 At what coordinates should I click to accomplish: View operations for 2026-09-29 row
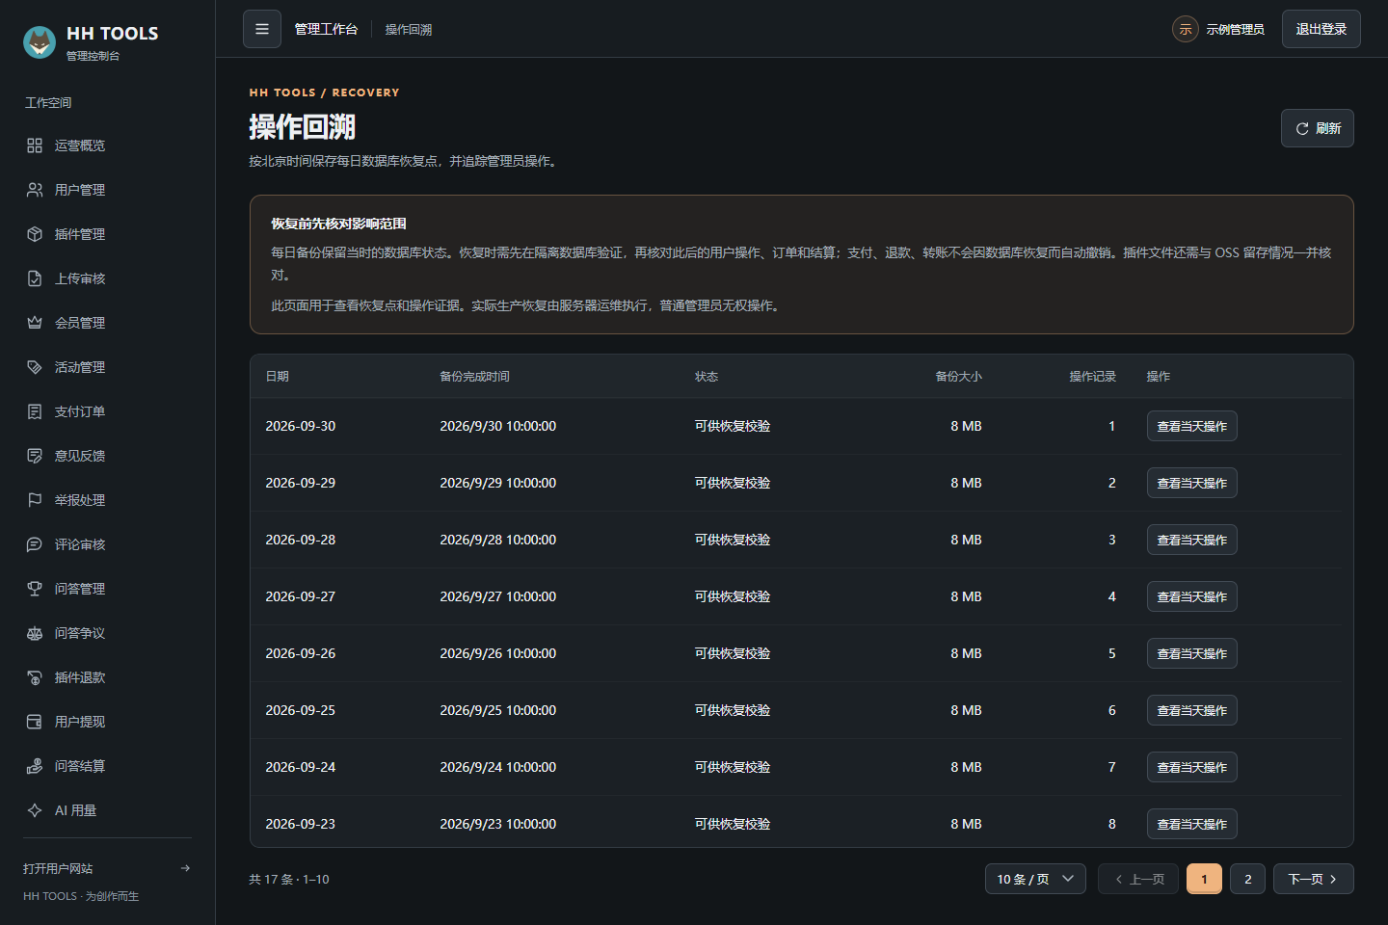tap(1192, 483)
